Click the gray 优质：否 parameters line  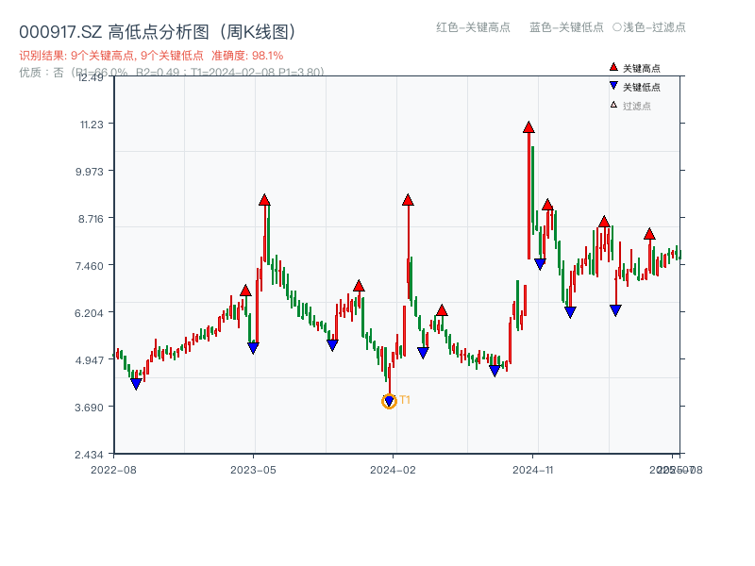(x=172, y=73)
